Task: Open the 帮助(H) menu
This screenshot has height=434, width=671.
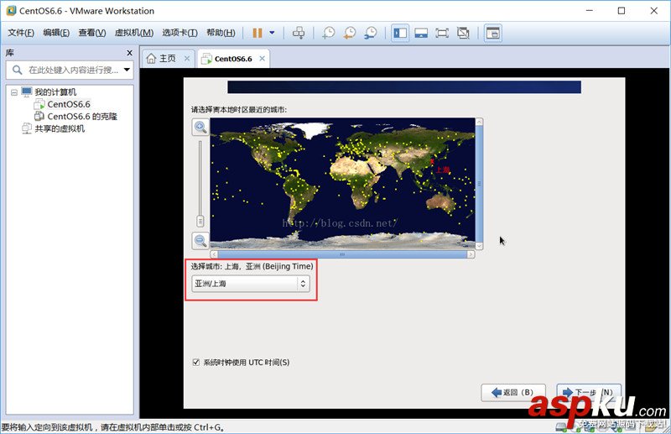Action: pyautogui.click(x=221, y=33)
